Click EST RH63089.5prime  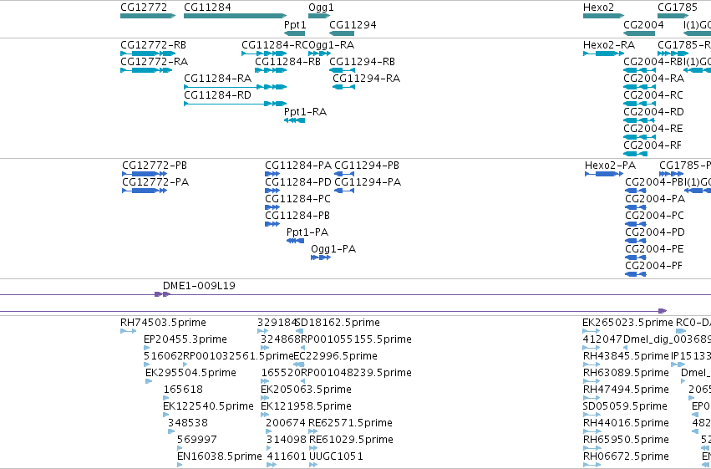click(x=592, y=381)
